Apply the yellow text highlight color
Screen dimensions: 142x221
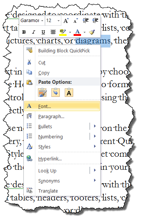pos(63,32)
